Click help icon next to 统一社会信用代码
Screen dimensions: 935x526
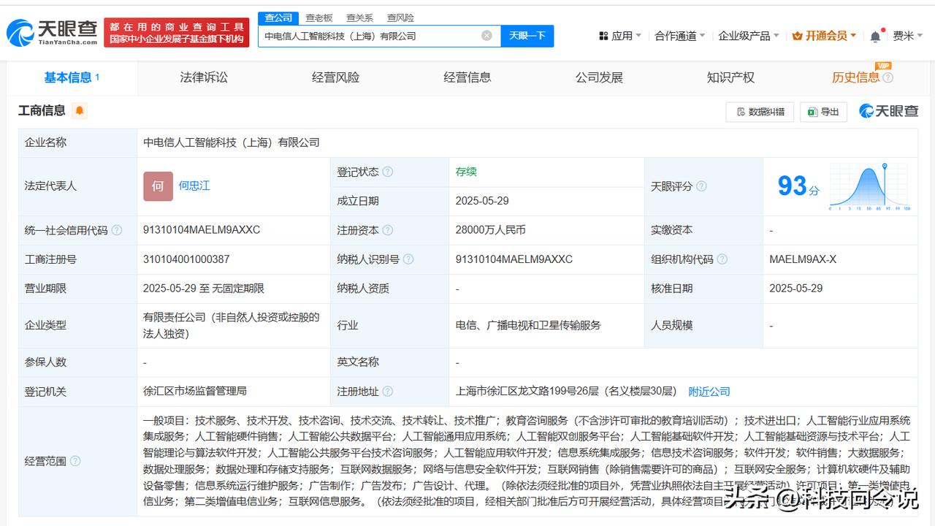[117, 230]
